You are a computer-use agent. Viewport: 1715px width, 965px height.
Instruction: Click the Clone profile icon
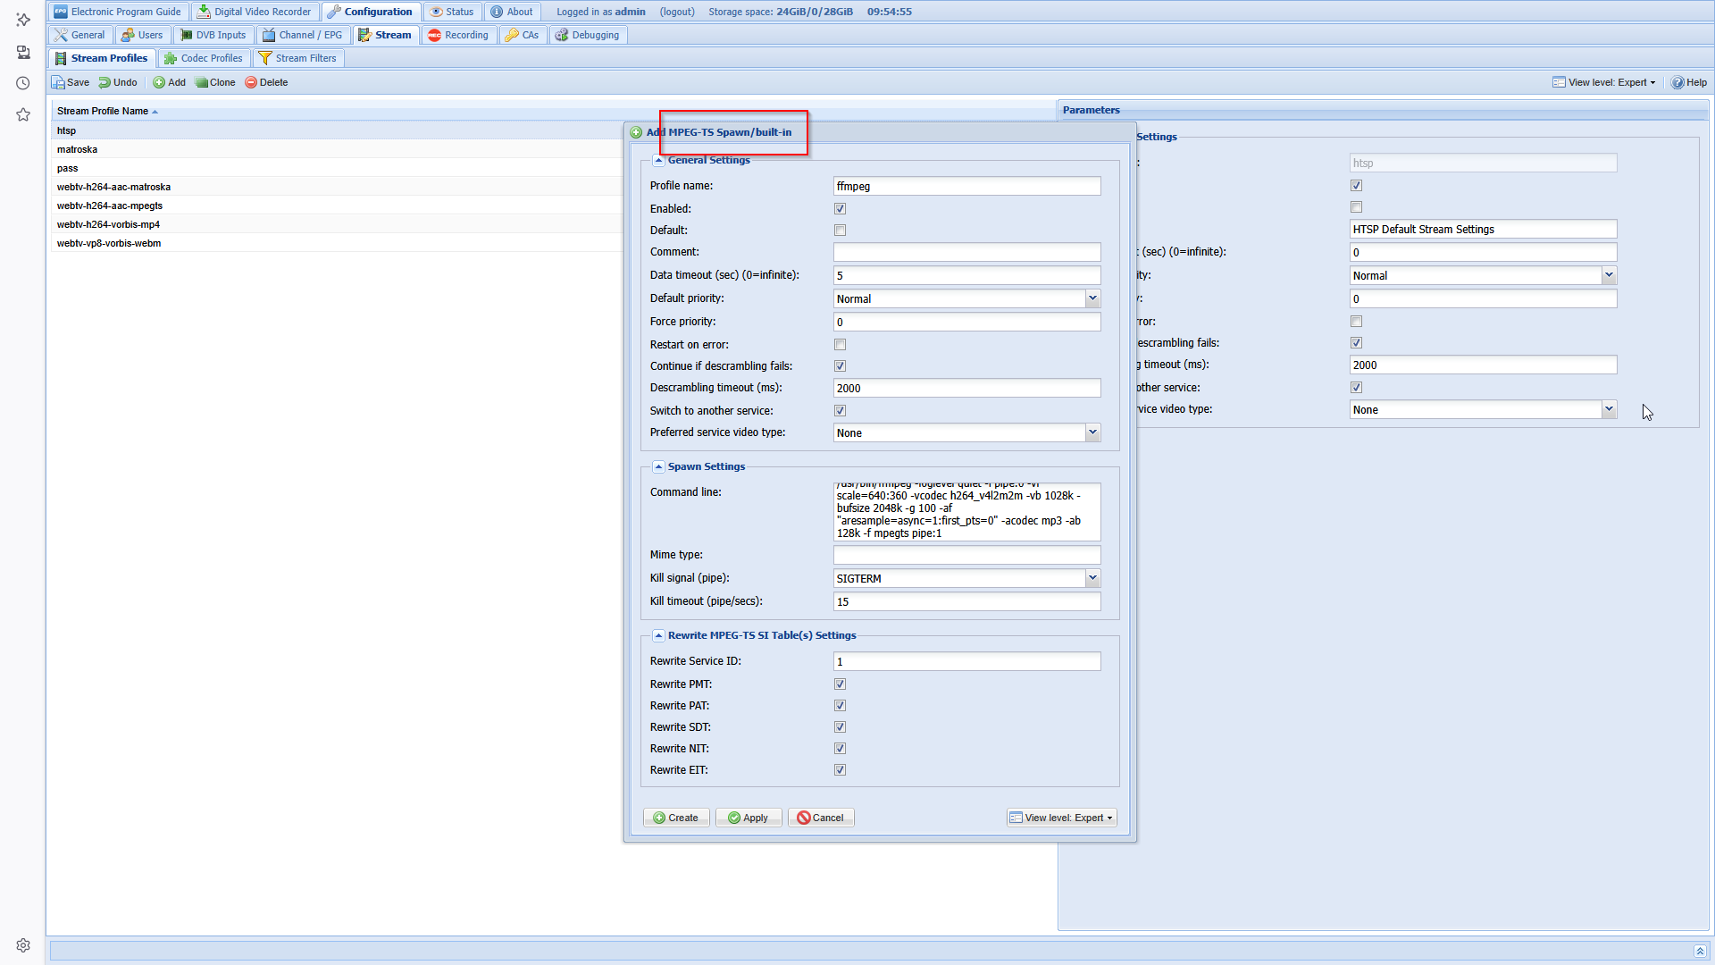click(203, 82)
